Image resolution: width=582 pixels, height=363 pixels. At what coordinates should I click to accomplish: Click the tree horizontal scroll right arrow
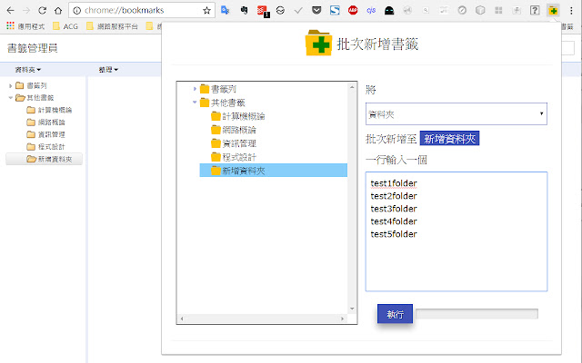342,319
